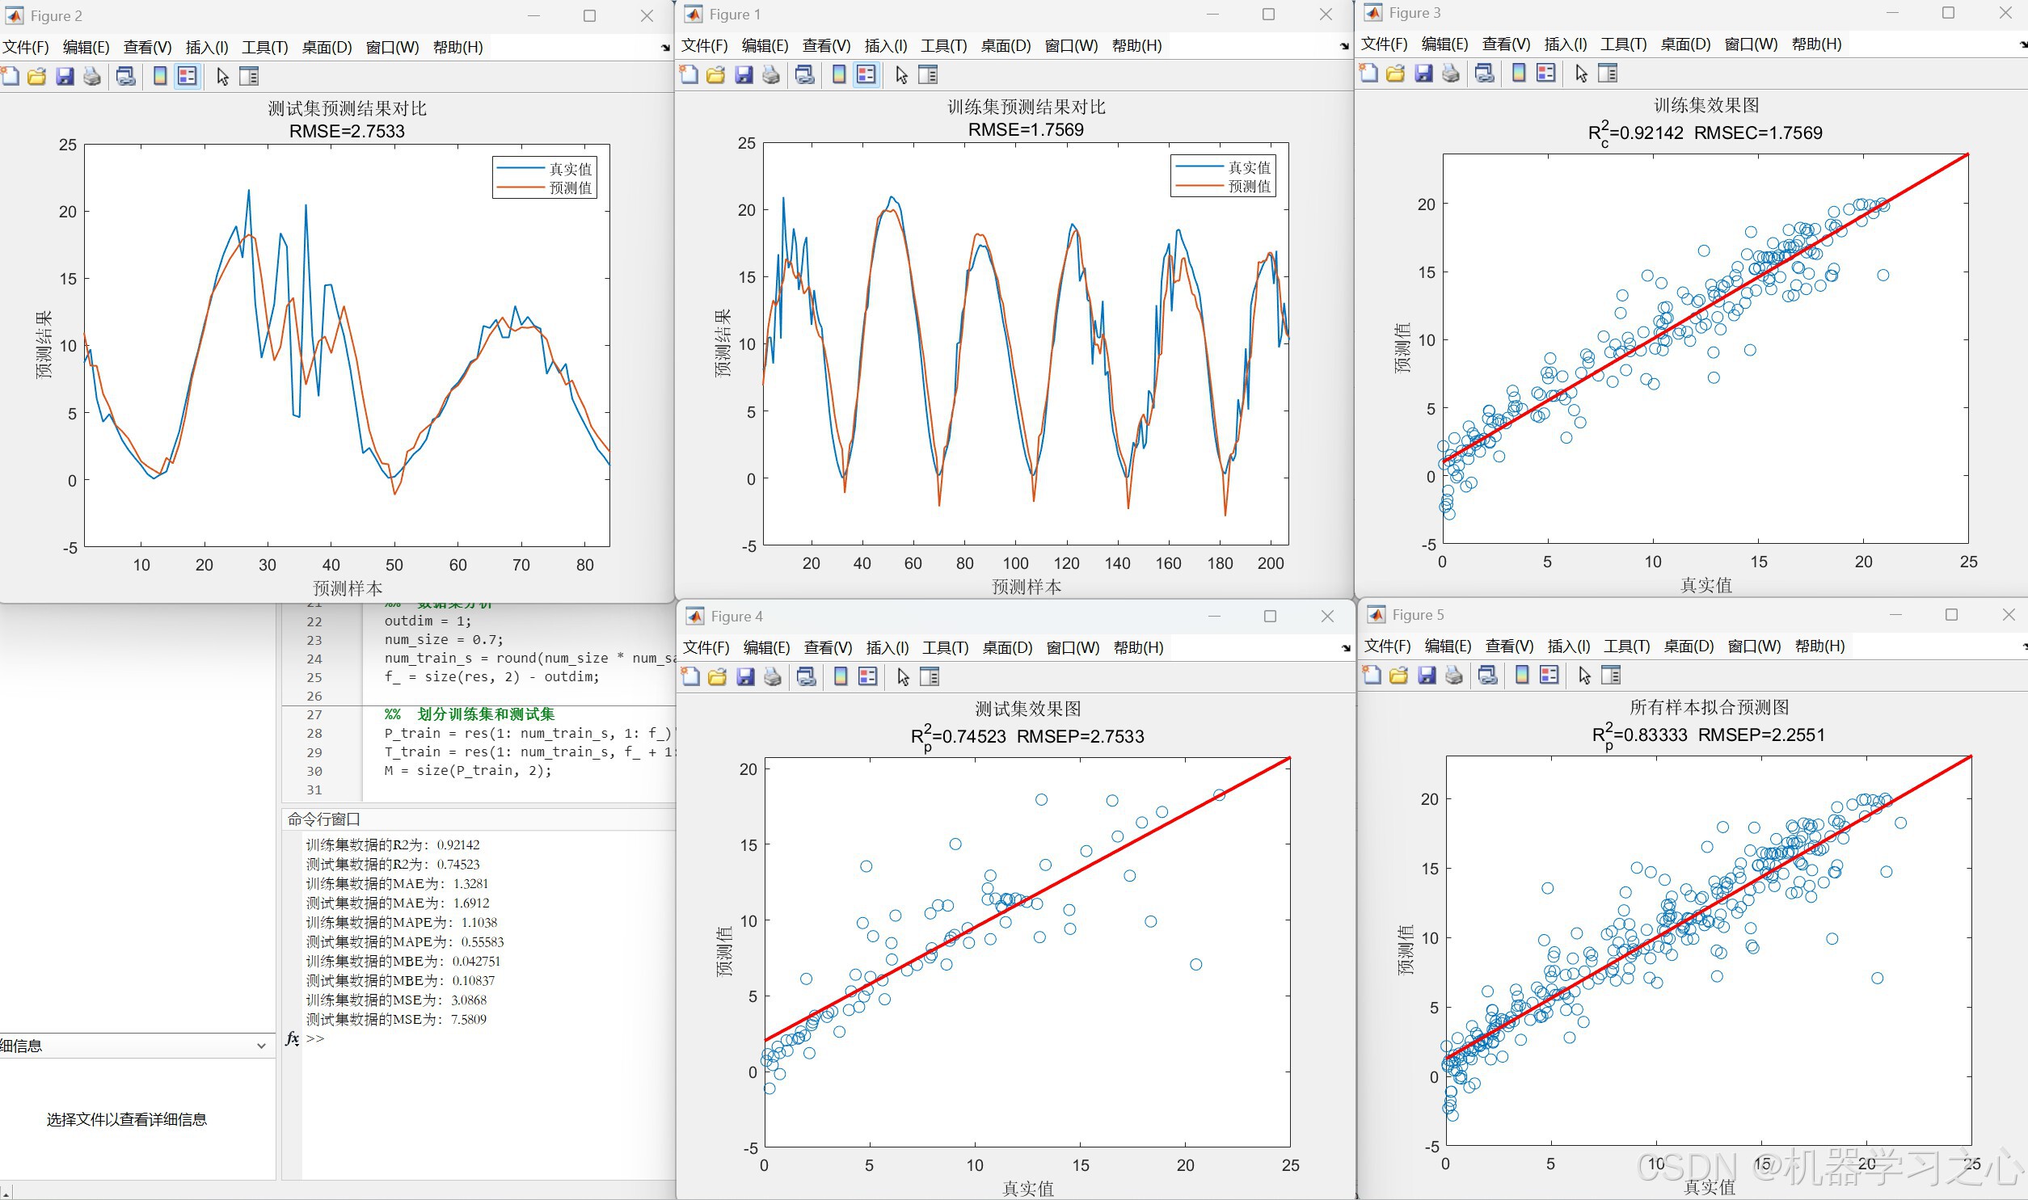The height and width of the screenshot is (1200, 2028).
Task: Toggle Insert Legend in Figure 2 toolbar
Action: 188,77
